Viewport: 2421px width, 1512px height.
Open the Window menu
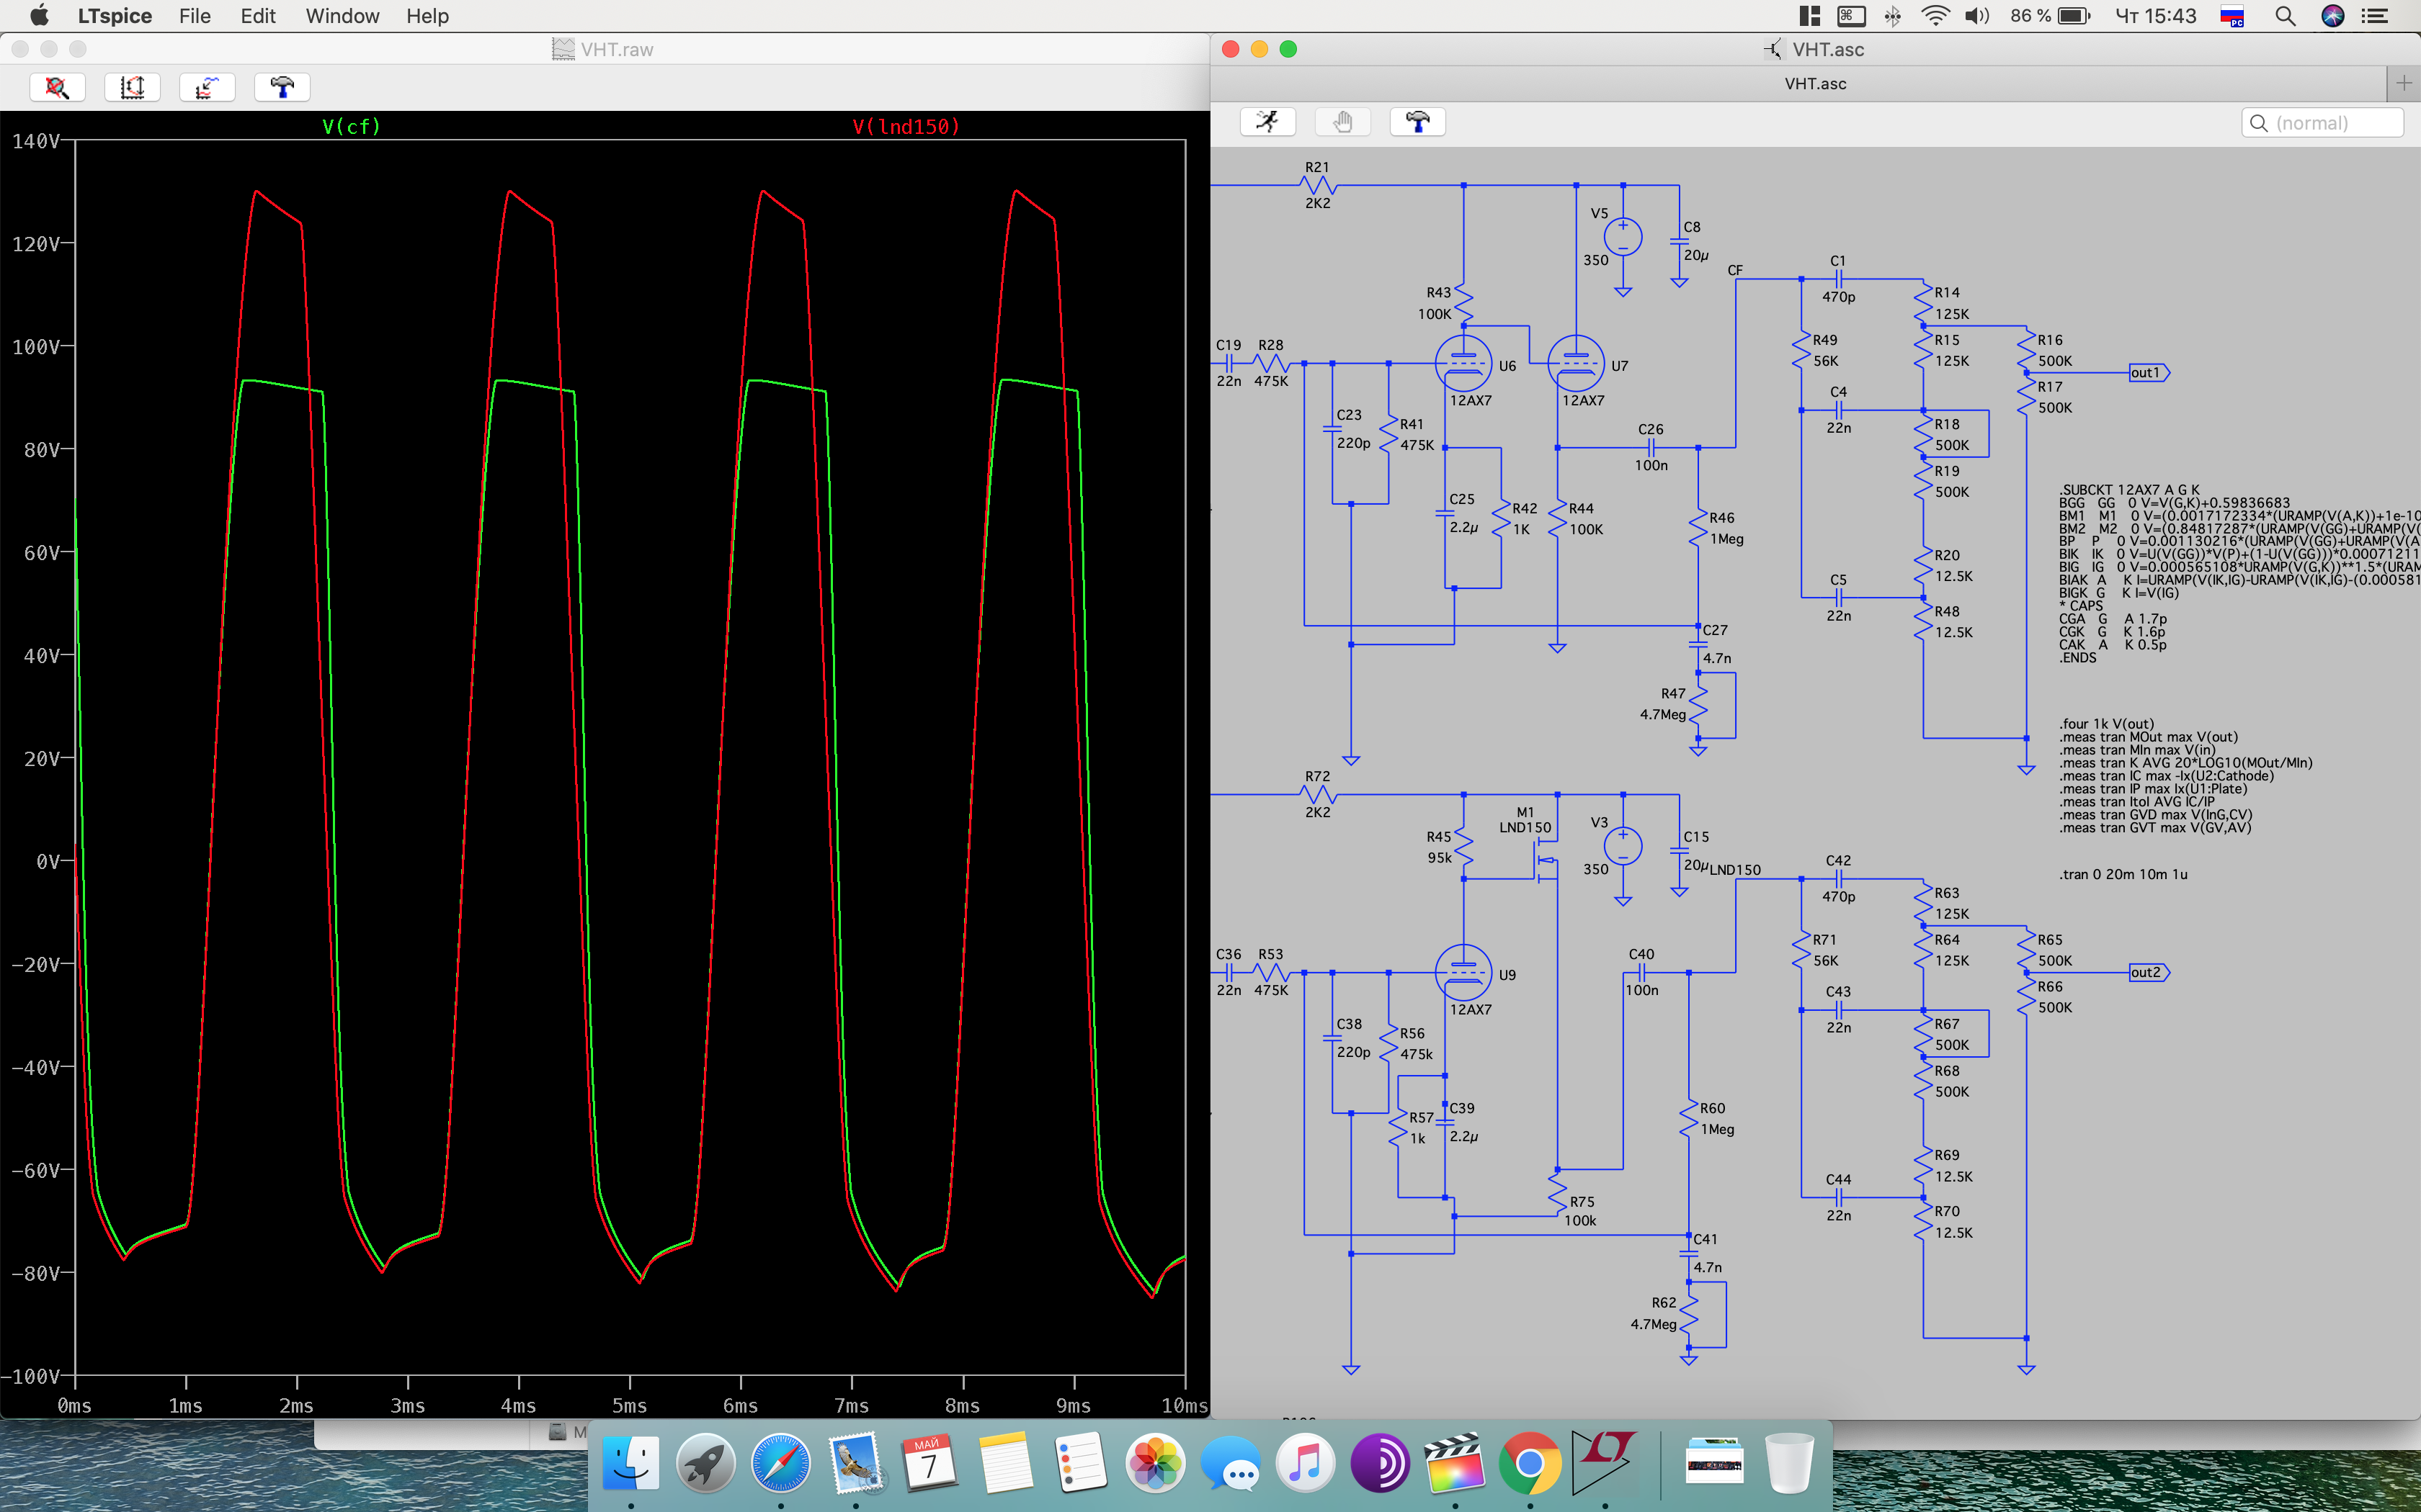tap(342, 16)
